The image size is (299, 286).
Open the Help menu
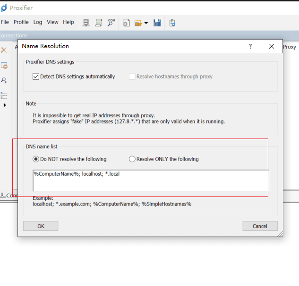click(x=68, y=22)
